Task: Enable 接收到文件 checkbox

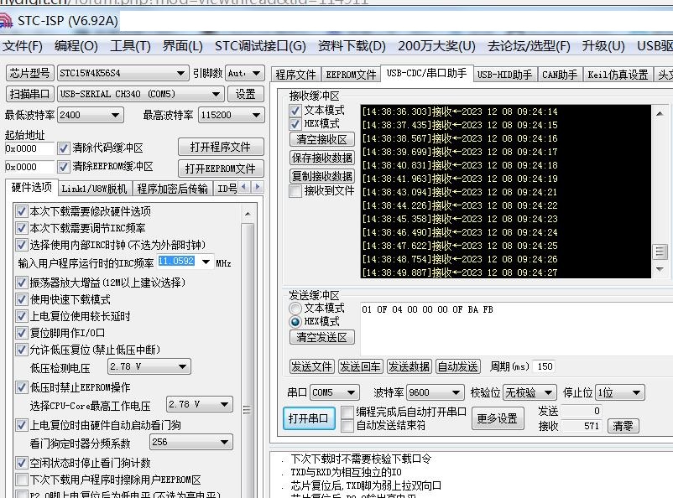Action: 295,191
